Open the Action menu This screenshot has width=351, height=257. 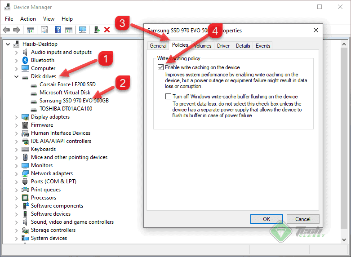28,19
